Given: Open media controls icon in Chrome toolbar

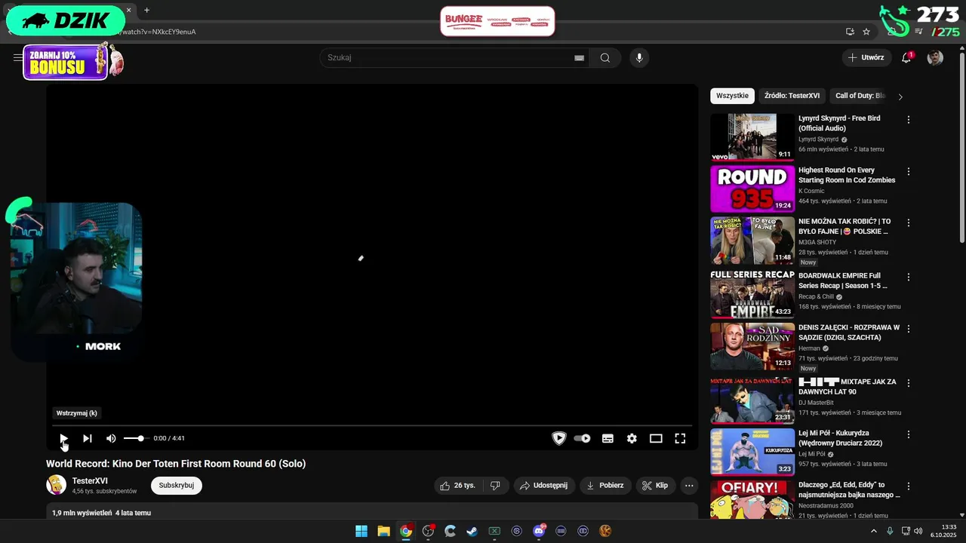Looking at the screenshot, I should tap(918, 32).
